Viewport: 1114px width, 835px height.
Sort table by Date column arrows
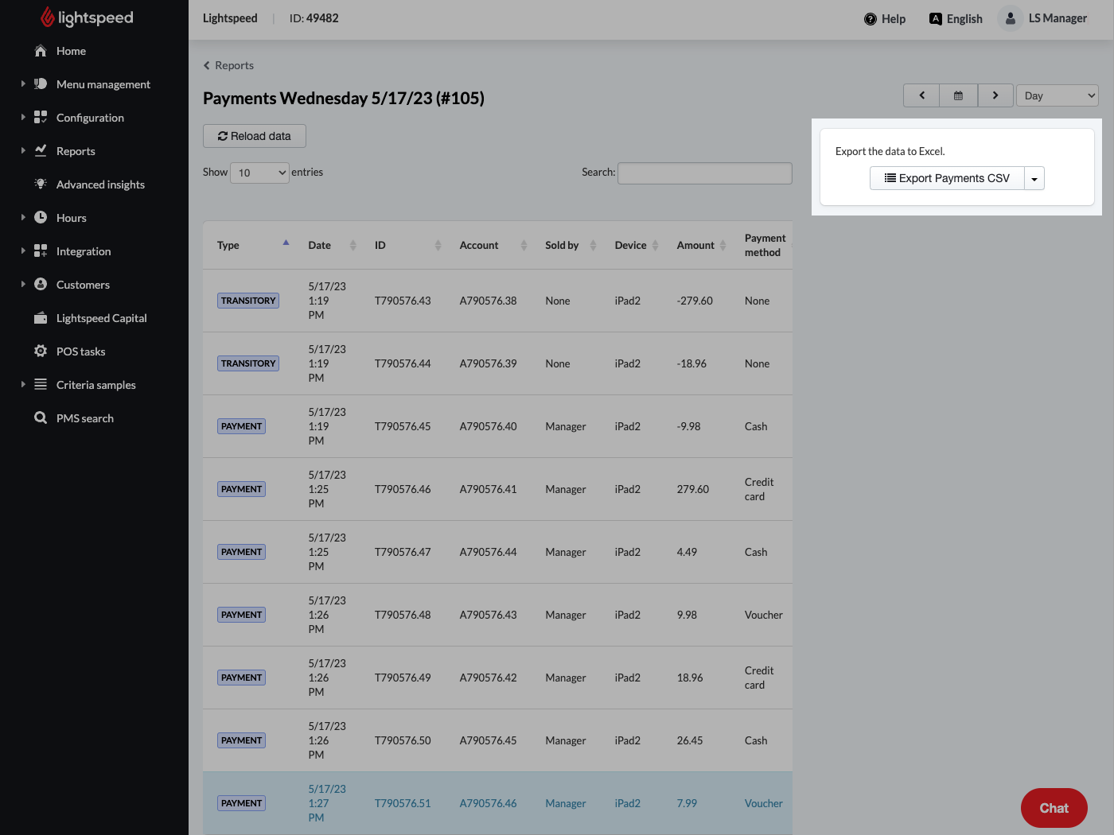point(353,245)
